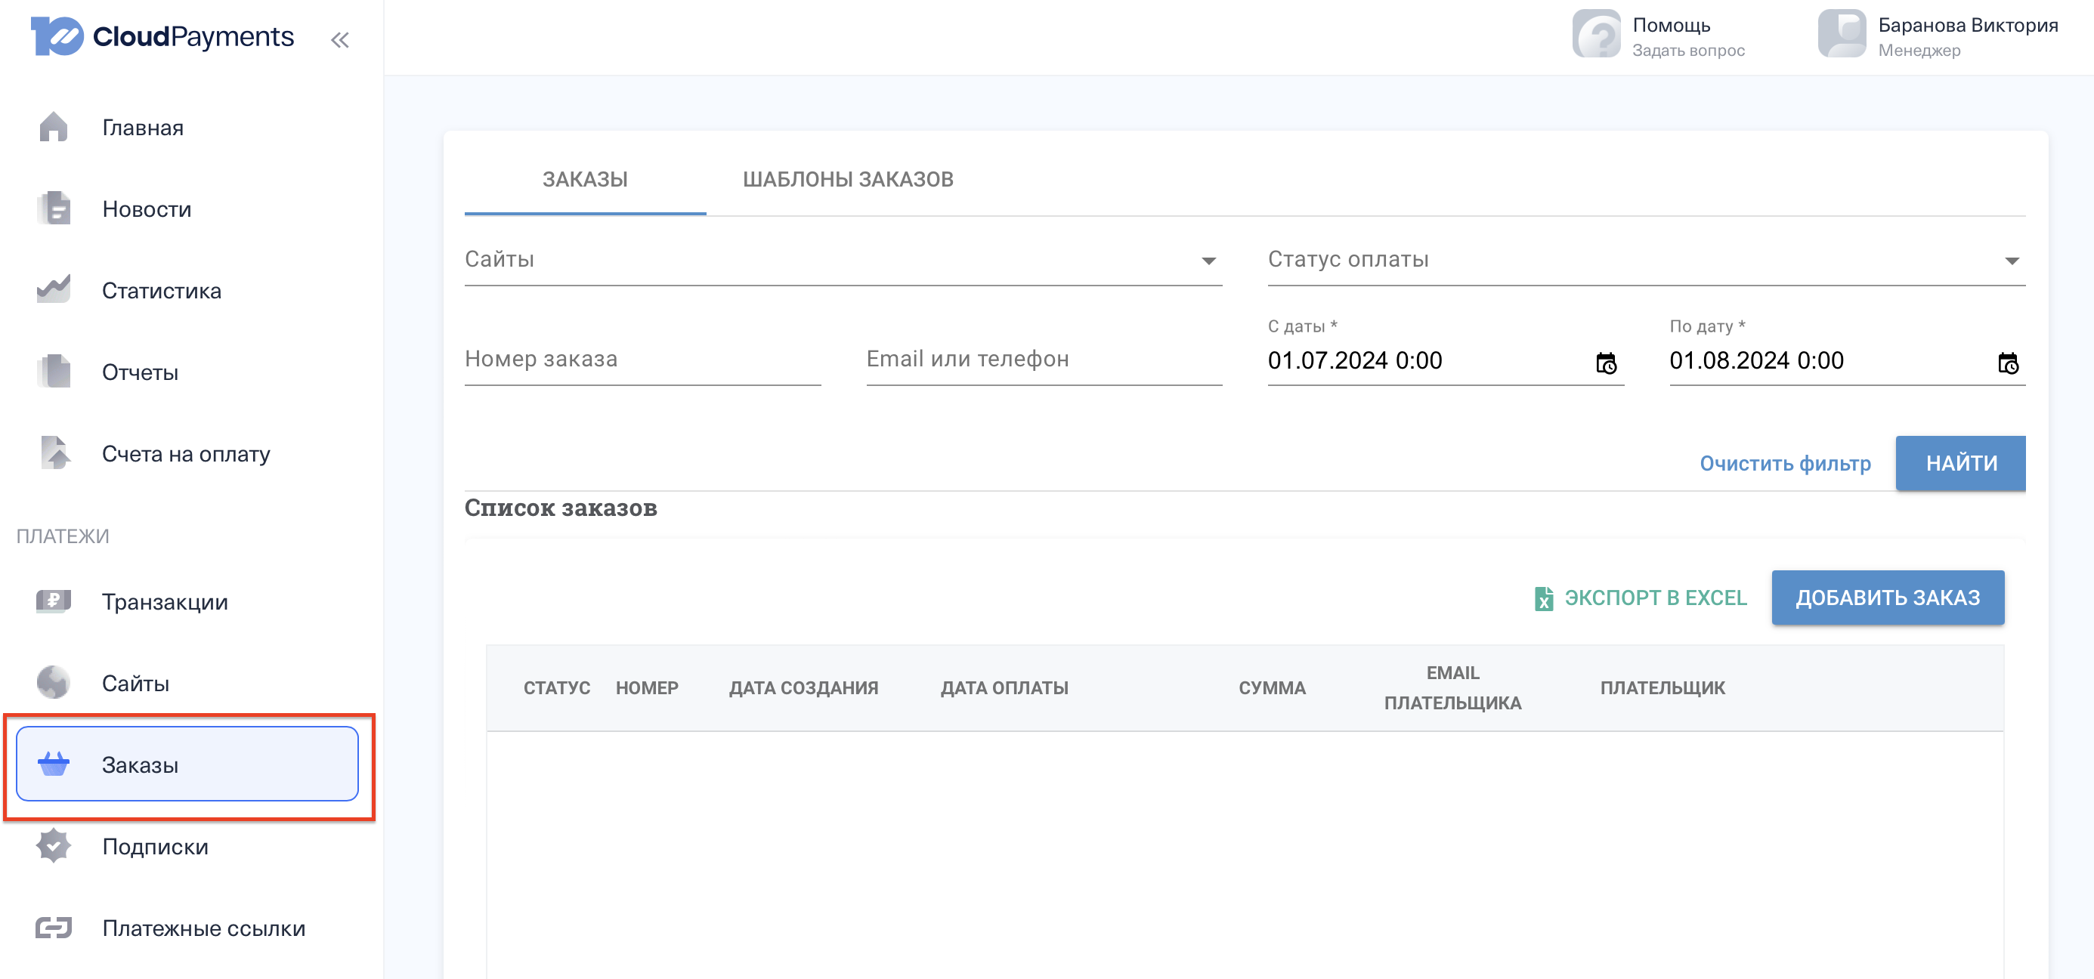Screen dimensions: 2094x979
Task: Click ЭКСПОРТ В EXCEL
Action: point(1641,598)
